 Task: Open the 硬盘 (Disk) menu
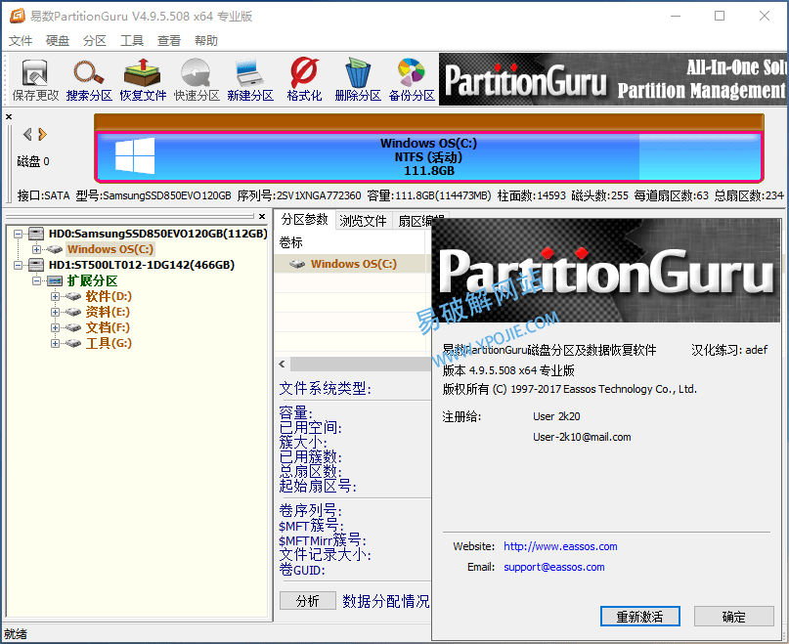coord(58,40)
